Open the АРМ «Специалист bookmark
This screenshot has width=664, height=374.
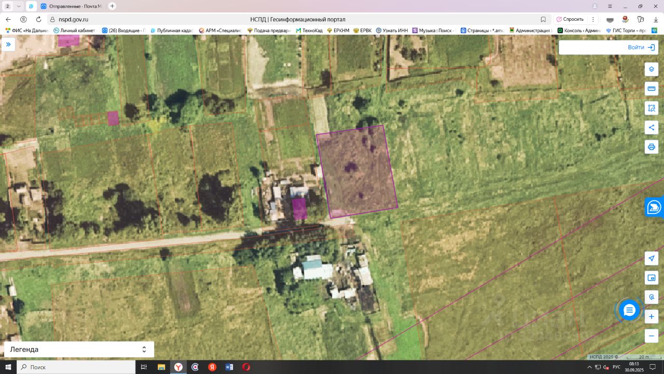(220, 31)
